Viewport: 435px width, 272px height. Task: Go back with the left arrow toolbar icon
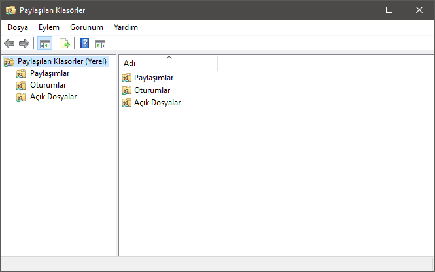coord(9,44)
